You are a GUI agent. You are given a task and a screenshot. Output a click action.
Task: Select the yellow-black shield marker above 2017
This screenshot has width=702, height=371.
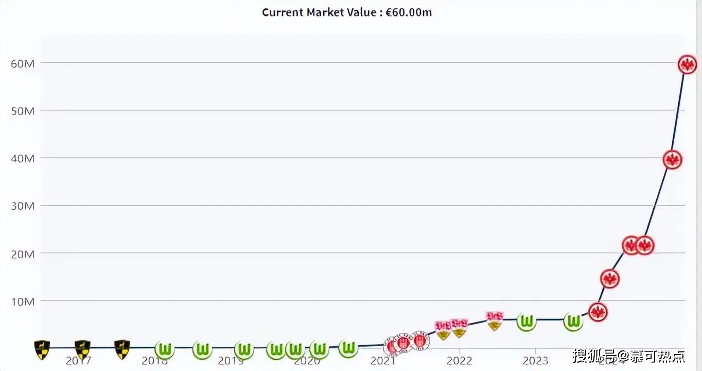82,349
